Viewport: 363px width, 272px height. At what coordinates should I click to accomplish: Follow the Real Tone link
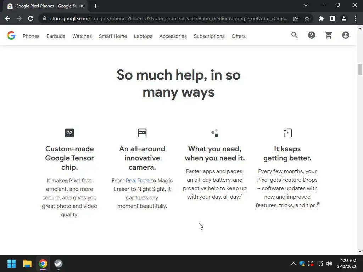click(138, 180)
